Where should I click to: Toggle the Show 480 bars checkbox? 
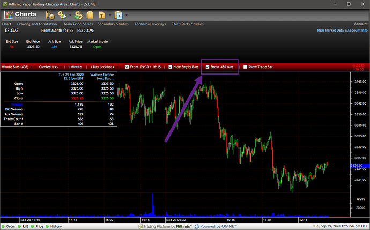(x=208, y=67)
